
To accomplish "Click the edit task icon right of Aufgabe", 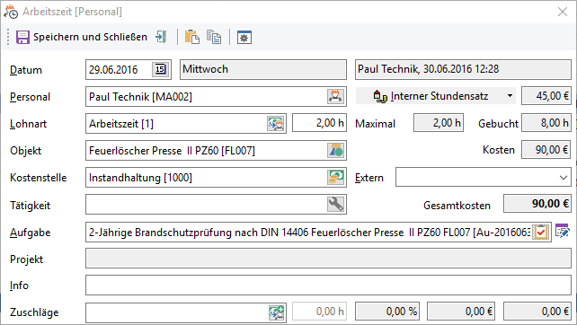I will tap(563, 232).
